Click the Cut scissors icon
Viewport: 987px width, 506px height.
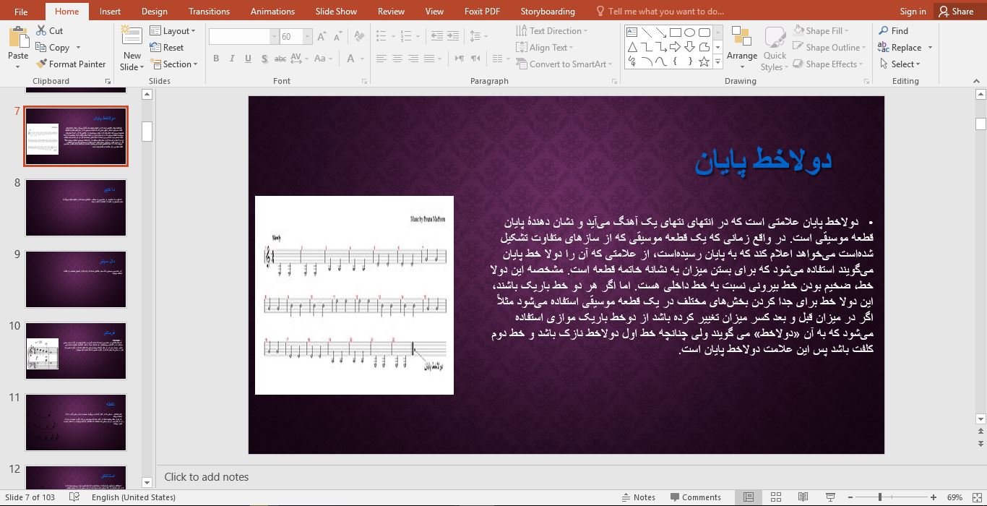point(42,31)
